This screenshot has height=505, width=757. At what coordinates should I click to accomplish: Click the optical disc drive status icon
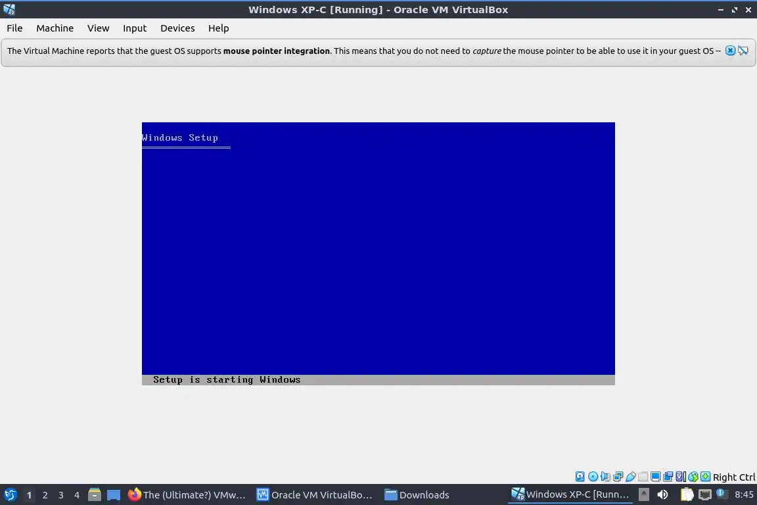click(593, 477)
